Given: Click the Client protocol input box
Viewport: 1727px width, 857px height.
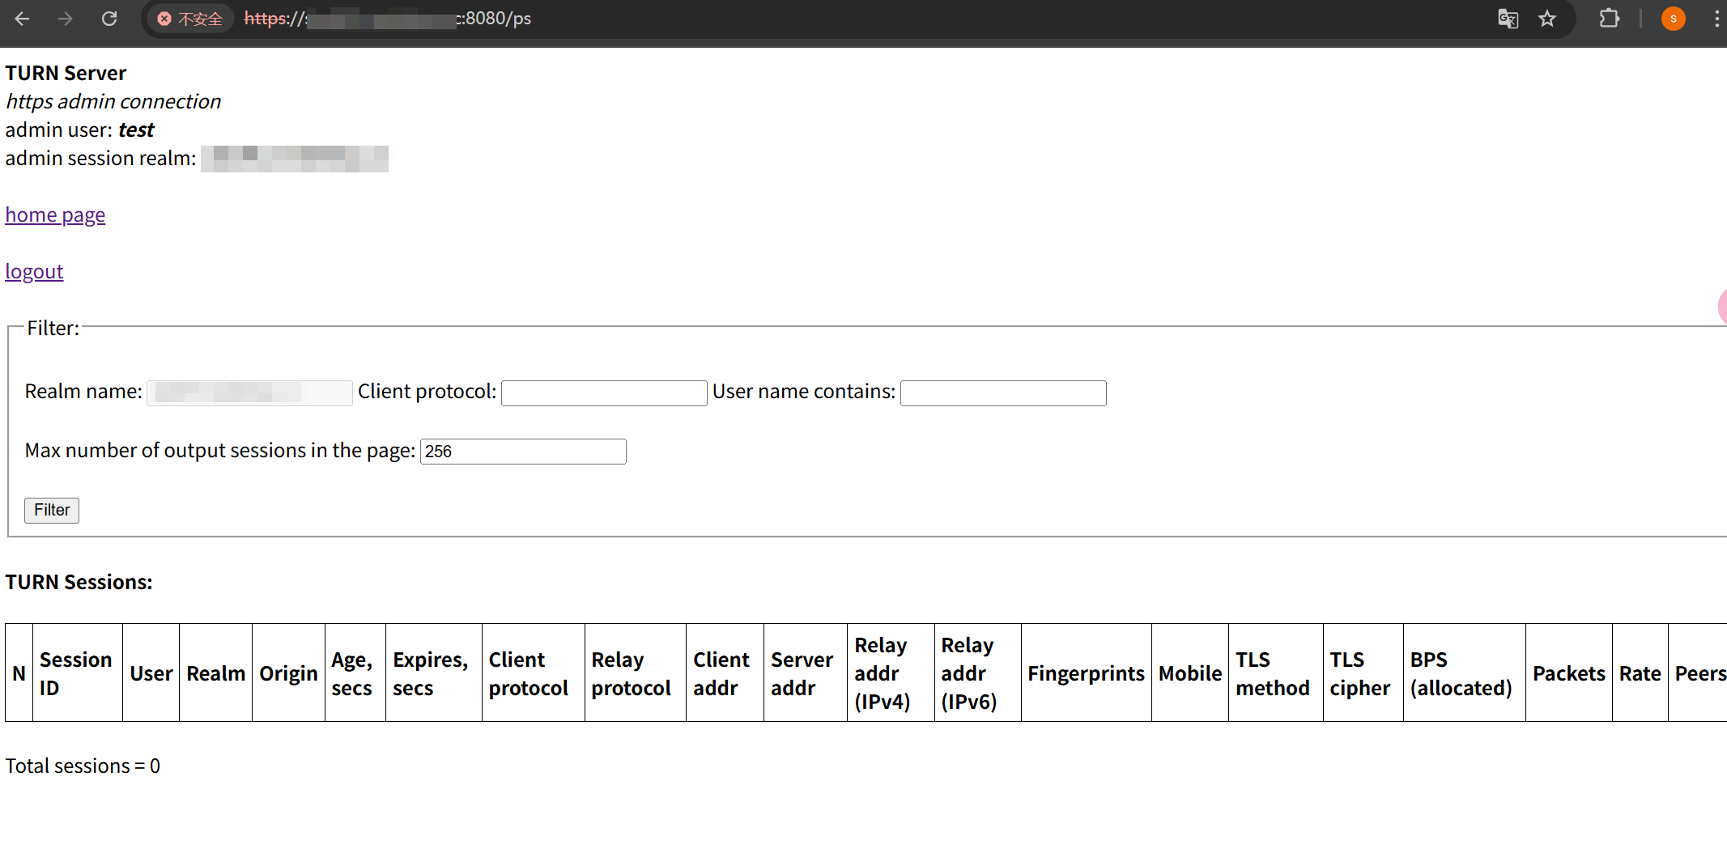Looking at the screenshot, I should tap(604, 393).
